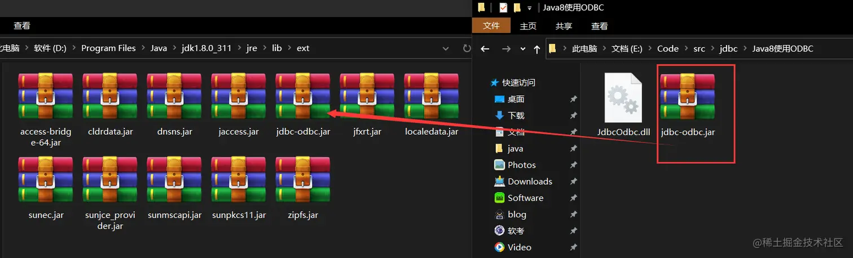This screenshot has height=258, width=853.
Task: Click src breadcrumb in right address bar
Action: 699,49
